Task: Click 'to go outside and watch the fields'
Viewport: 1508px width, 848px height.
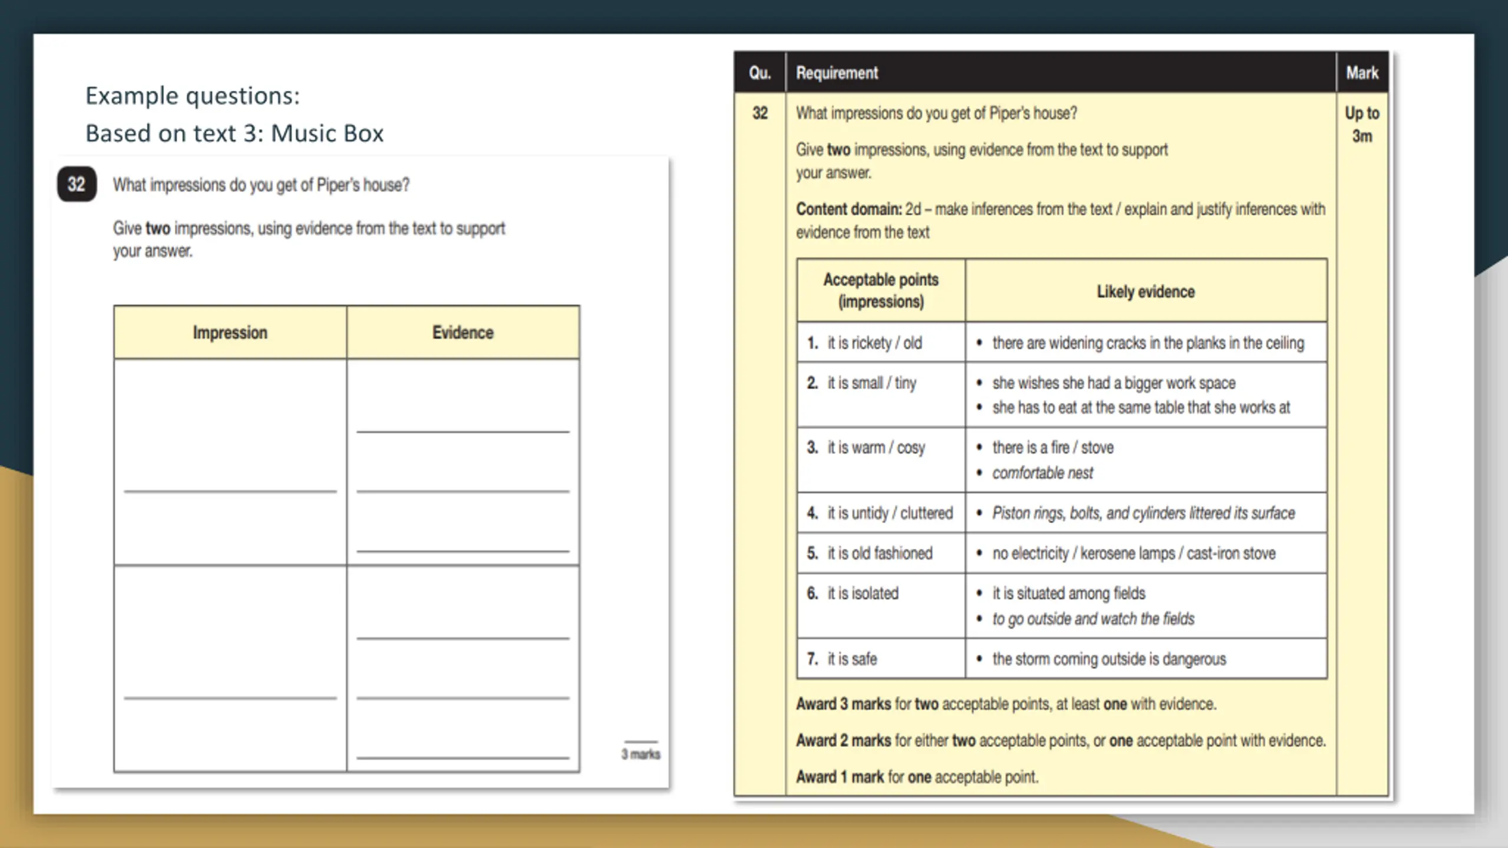Action: [x=1093, y=619]
